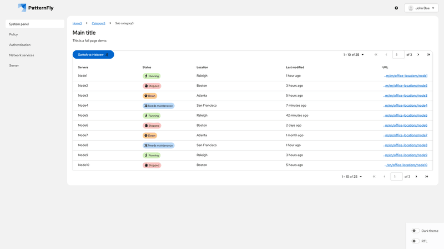The width and height of the screenshot is (444, 249).
Task: Click the Location column header
Action: pyautogui.click(x=202, y=67)
